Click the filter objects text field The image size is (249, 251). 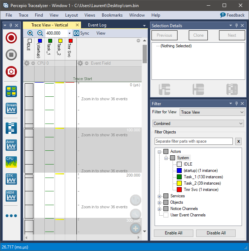coord(194,141)
